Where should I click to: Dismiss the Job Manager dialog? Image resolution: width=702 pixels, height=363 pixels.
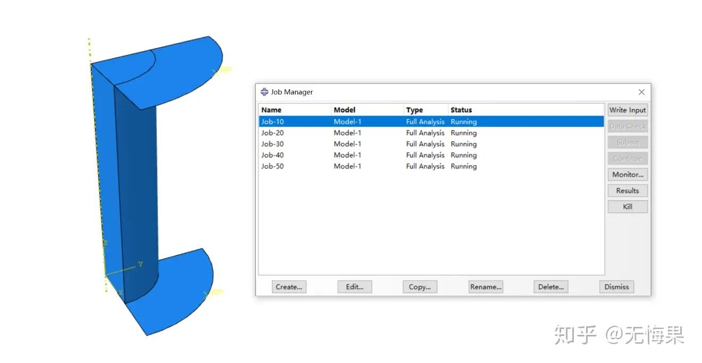point(616,287)
